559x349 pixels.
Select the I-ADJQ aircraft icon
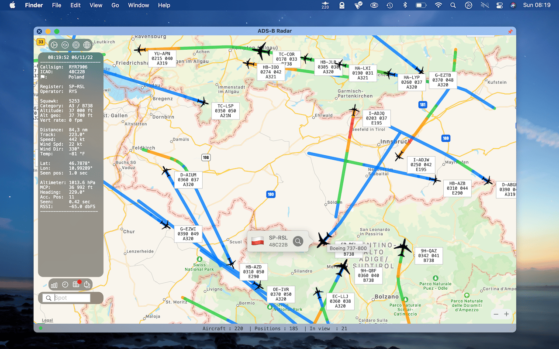(355, 110)
